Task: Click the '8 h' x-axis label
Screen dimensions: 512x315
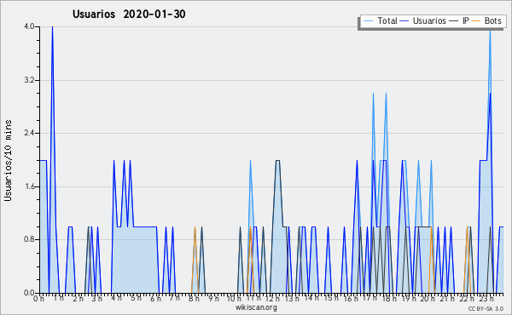Action: (x=194, y=298)
